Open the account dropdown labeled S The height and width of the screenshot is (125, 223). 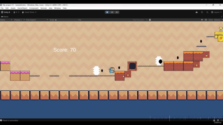coord(16,12)
